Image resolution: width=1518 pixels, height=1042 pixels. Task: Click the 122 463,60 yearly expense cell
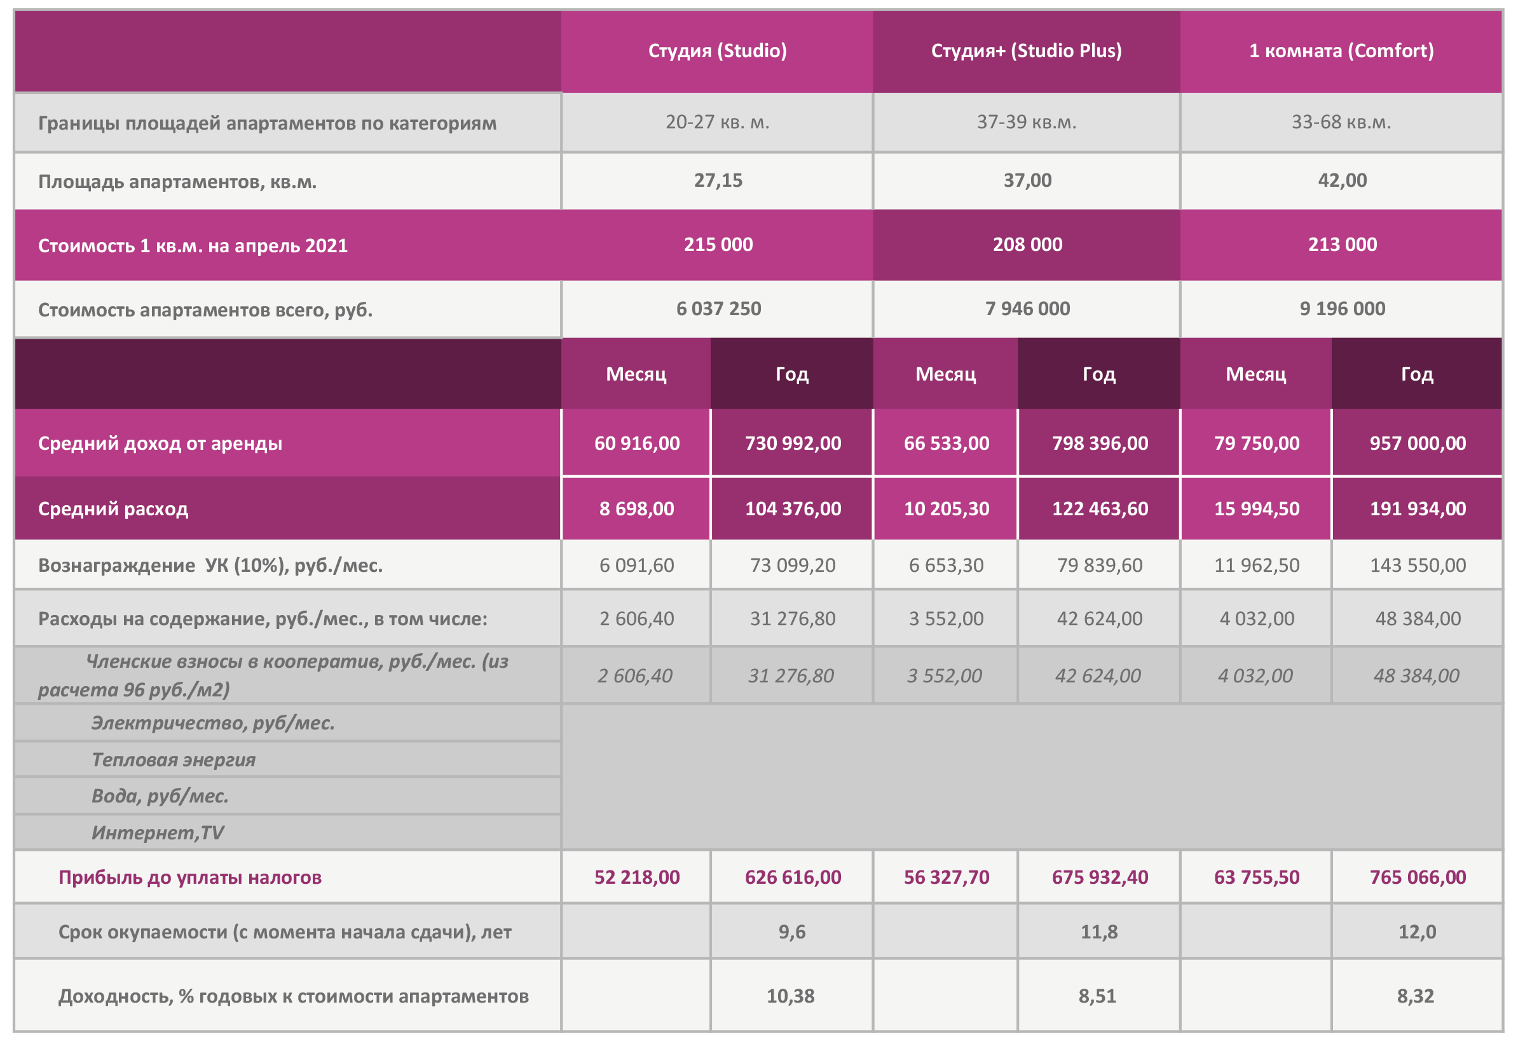pos(1099,508)
